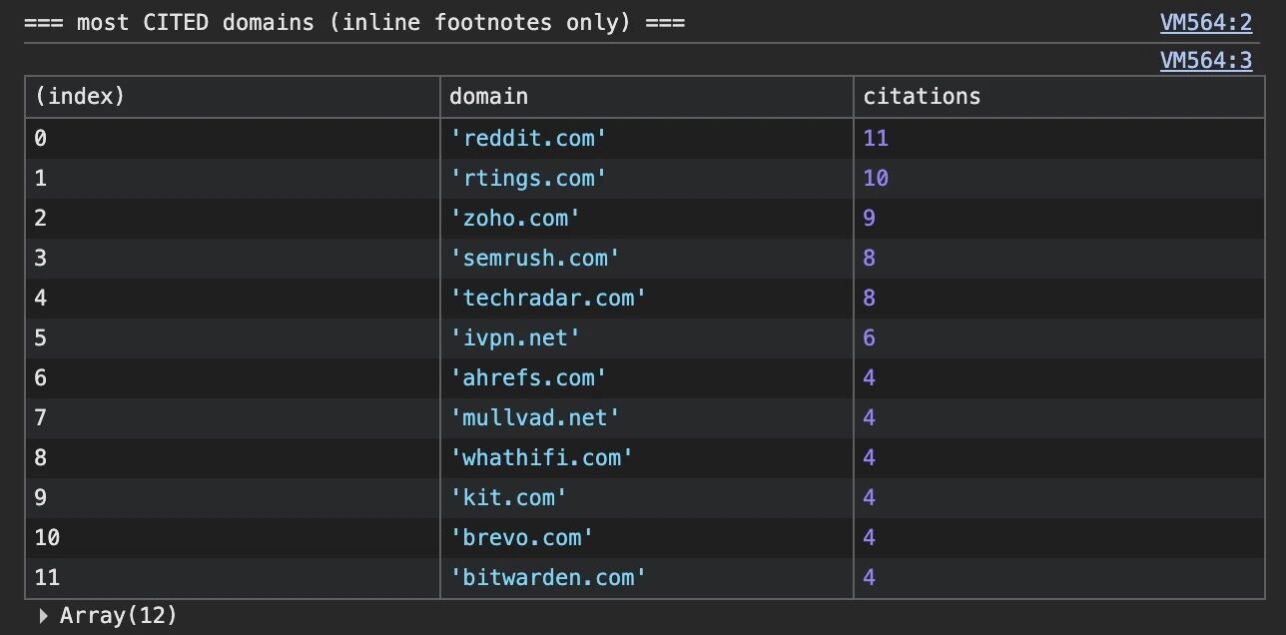Viewport: 1286px width, 635px height.
Task: Click the citations value 11 for reddit.com
Action: tap(876, 138)
